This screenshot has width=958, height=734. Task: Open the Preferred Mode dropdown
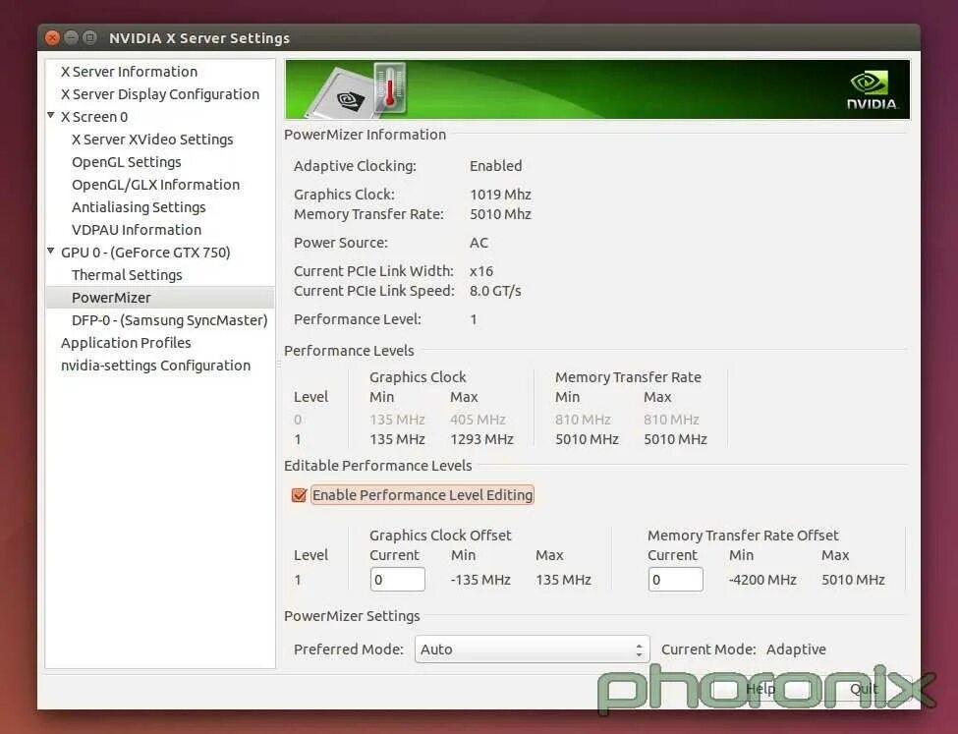(532, 649)
